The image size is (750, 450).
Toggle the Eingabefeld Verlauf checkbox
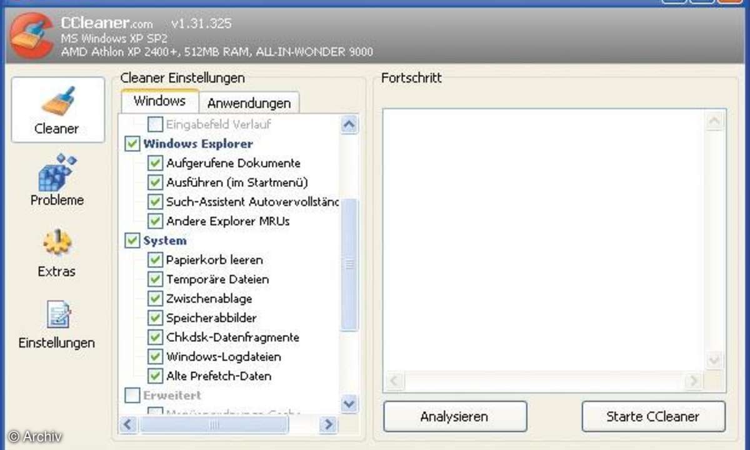click(154, 124)
